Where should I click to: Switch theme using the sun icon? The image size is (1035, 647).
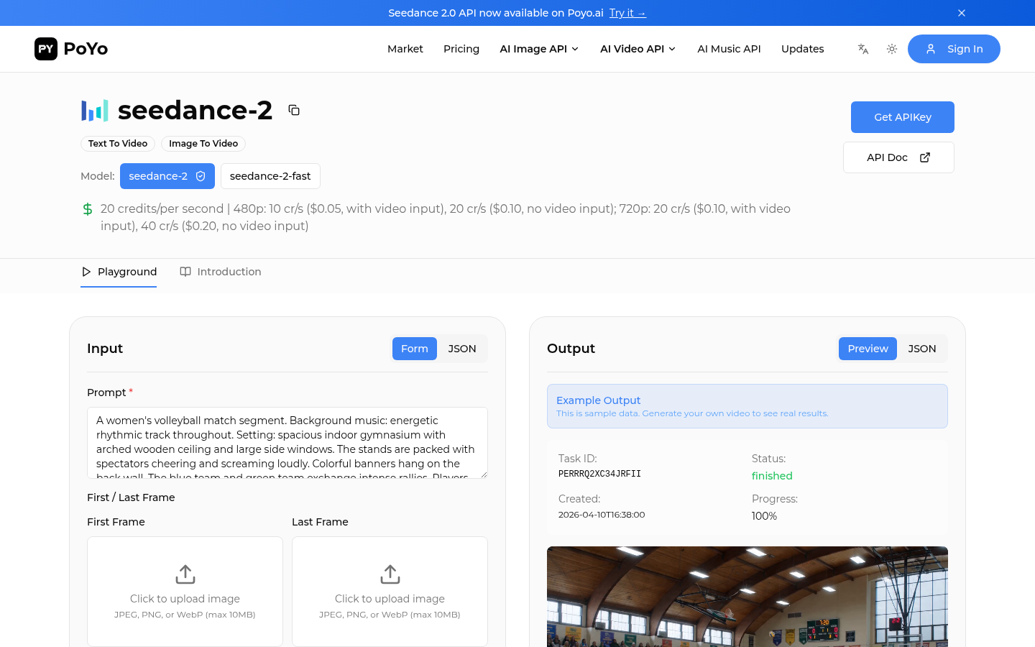point(891,49)
